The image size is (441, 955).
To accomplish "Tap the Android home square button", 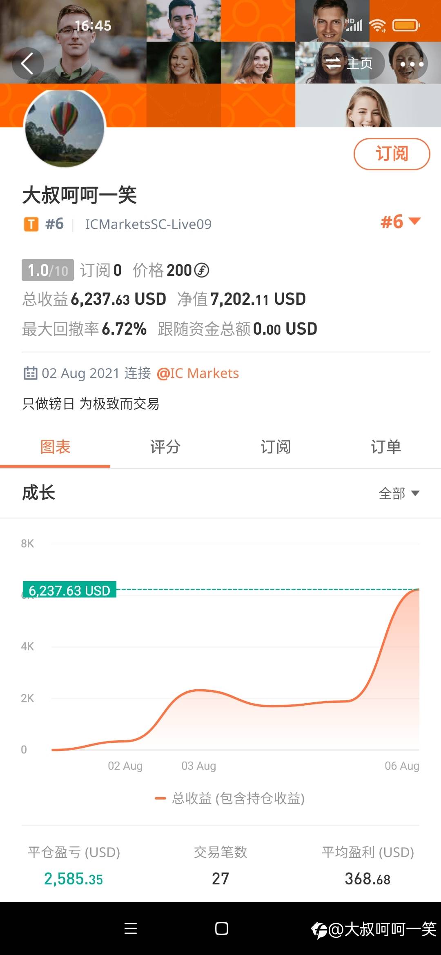I will click(x=221, y=928).
